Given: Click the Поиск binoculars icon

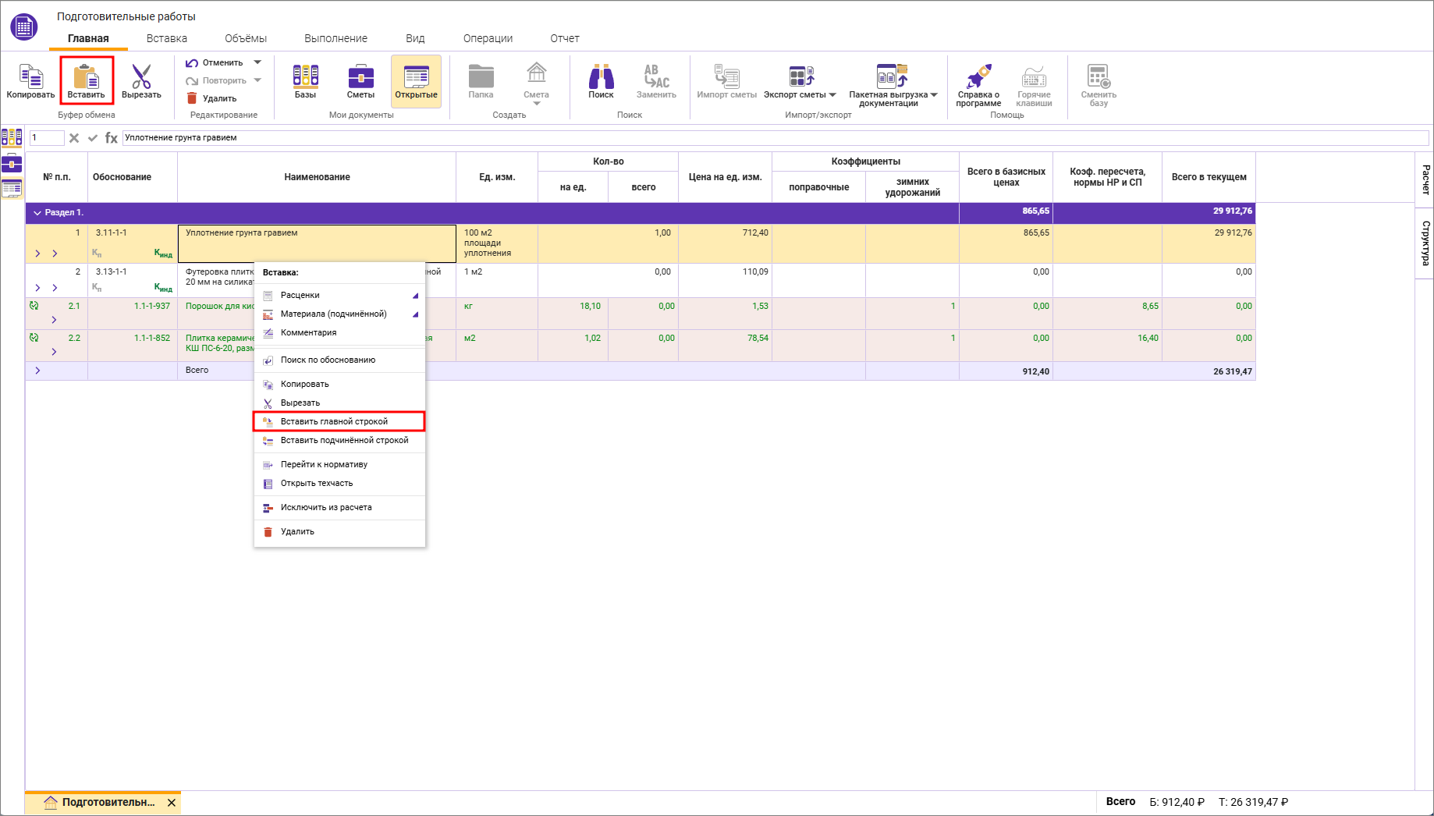Looking at the screenshot, I should point(601,78).
